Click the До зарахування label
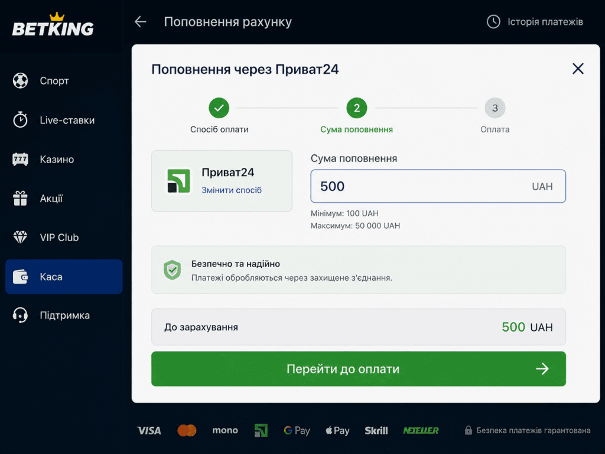The width and height of the screenshot is (605, 454). click(x=201, y=327)
